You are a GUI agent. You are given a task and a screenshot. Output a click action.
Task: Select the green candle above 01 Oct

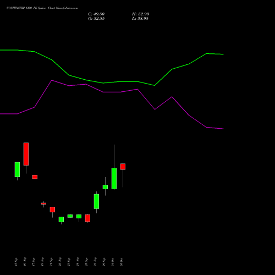coord(114,178)
